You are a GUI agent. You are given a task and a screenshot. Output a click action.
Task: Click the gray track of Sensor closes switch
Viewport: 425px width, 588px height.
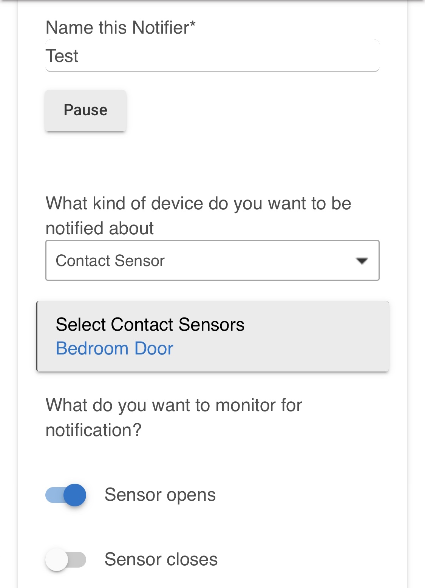pos(79,559)
